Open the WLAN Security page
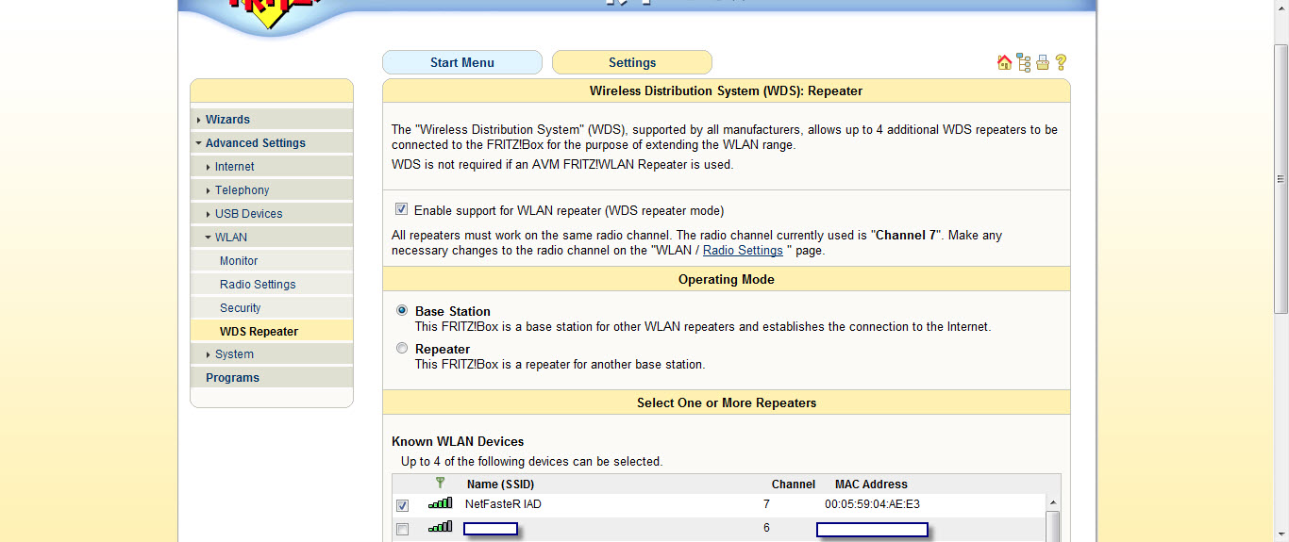This screenshot has height=542, width=1289. click(272, 308)
